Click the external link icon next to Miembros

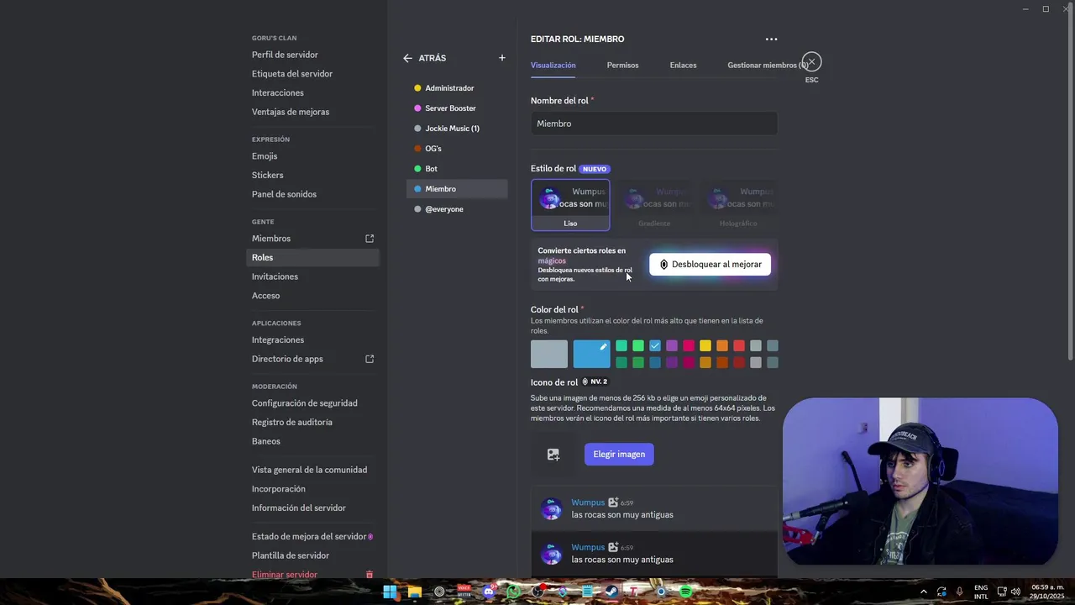(370, 239)
